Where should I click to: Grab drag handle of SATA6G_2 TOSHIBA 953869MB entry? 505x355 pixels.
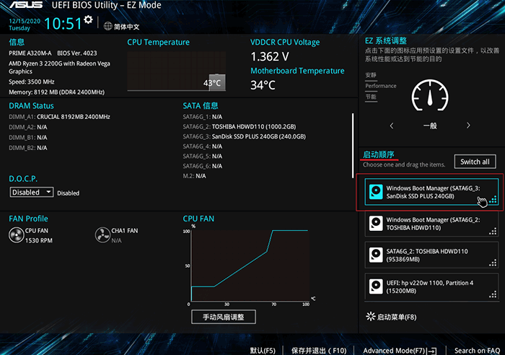[x=493, y=263]
